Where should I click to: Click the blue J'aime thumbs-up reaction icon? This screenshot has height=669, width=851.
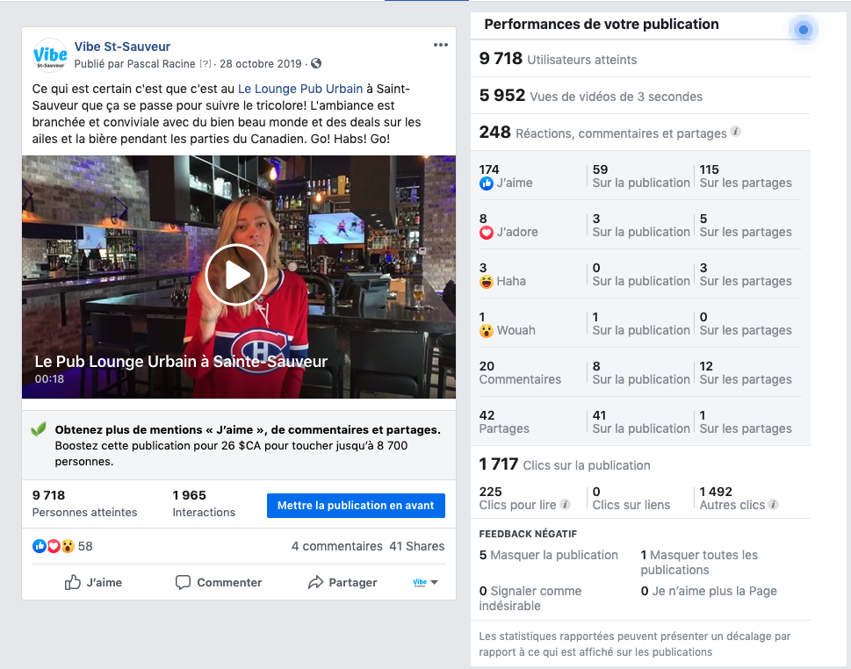(487, 183)
